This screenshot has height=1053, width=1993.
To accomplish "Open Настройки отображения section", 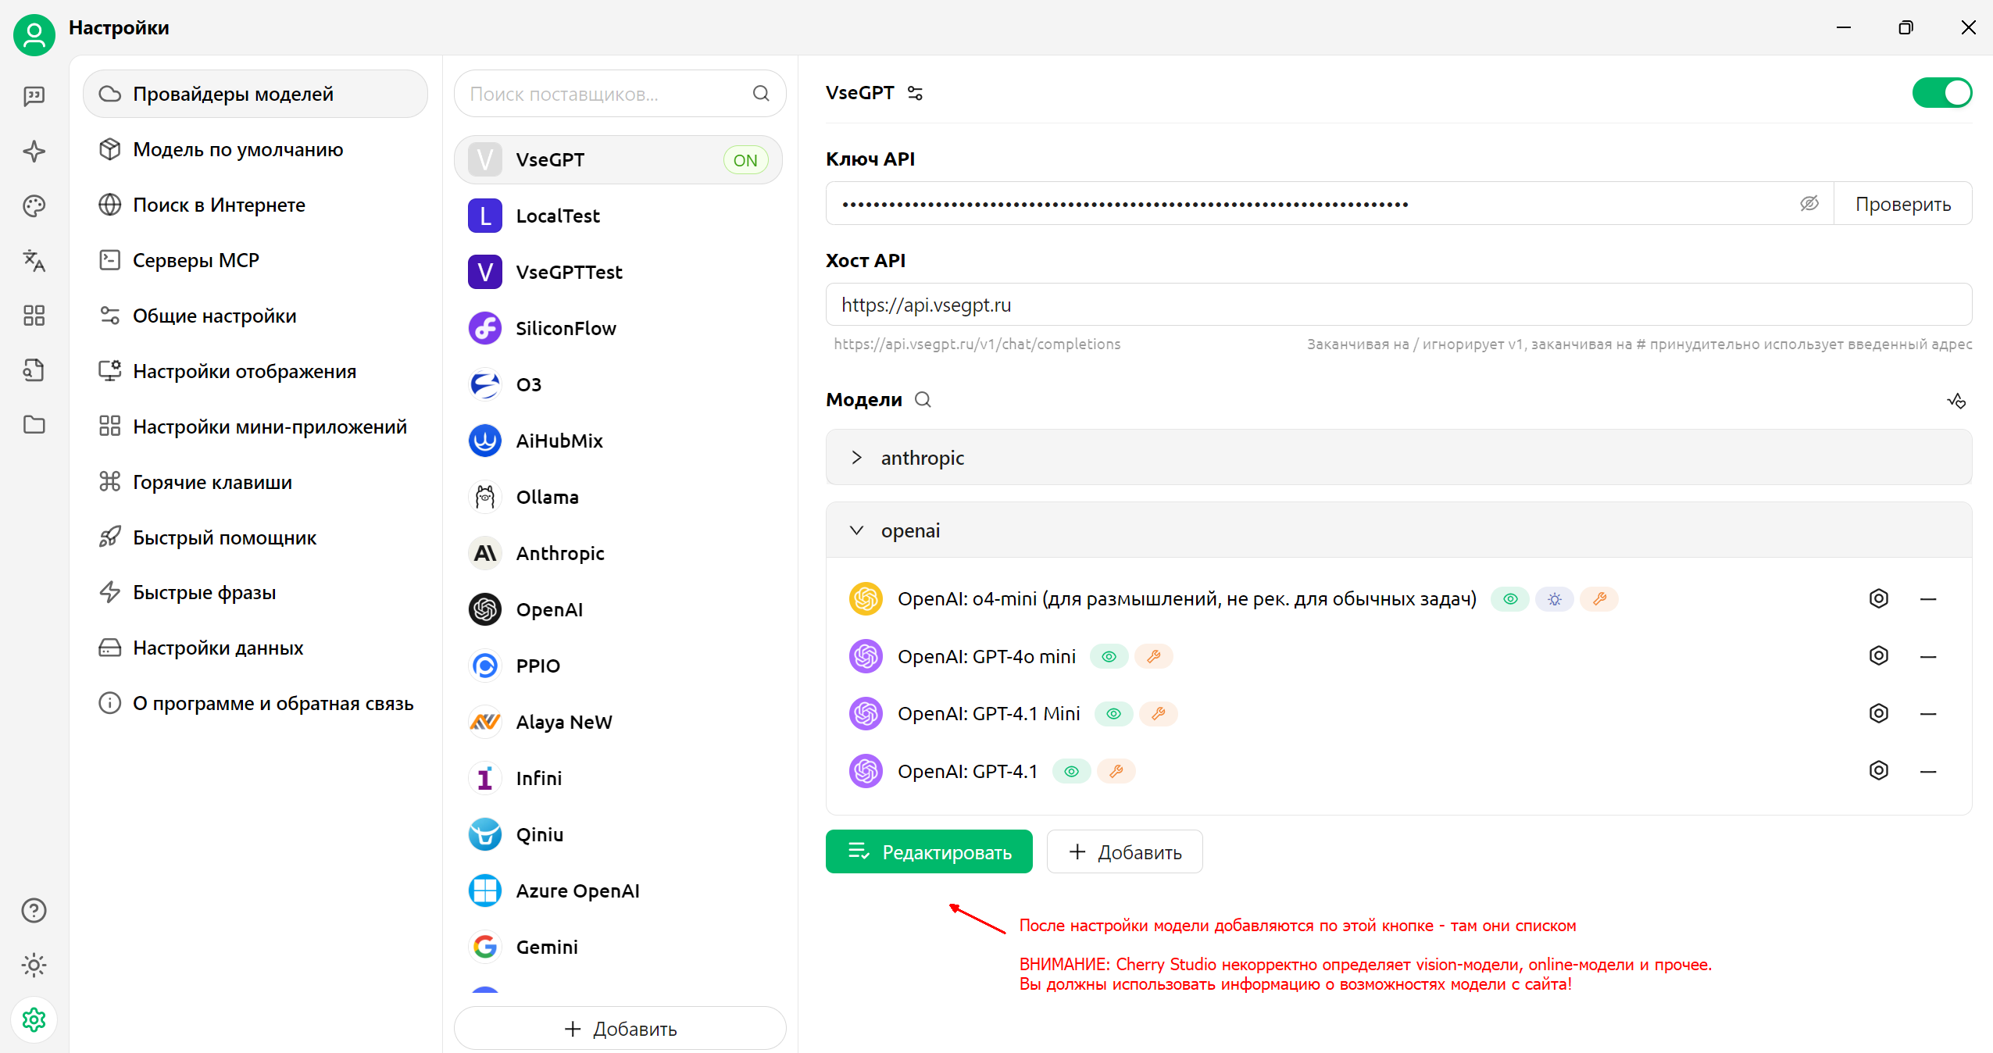I will pos(255,371).
